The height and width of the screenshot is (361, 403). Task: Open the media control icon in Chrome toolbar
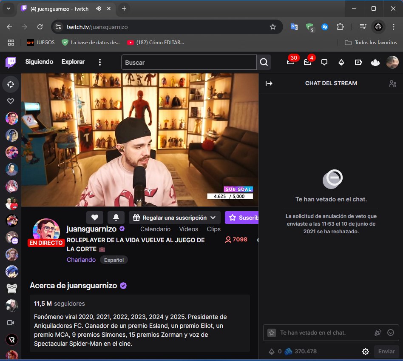363,27
